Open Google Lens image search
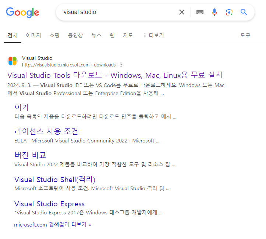This screenshot has width=266, height=239. tap(229, 12)
